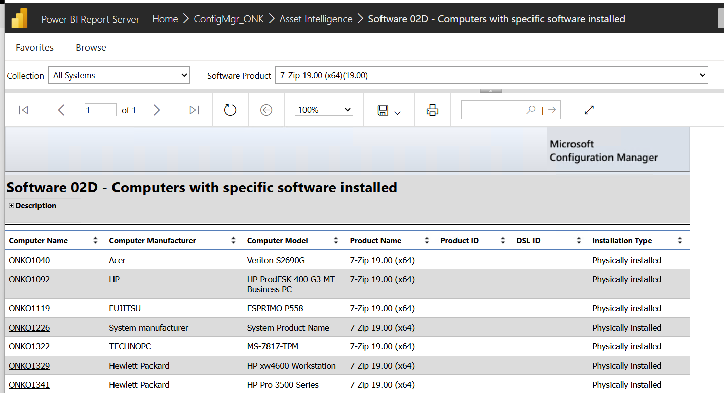This screenshot has width=724, height=393.
Task: Click the System manufacturer cell
Action: click(148, 328)
